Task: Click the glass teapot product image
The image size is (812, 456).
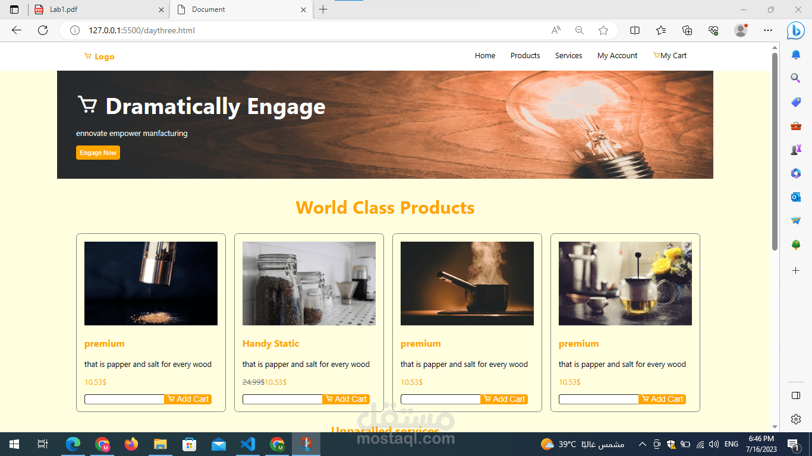Action: [625, 283]
